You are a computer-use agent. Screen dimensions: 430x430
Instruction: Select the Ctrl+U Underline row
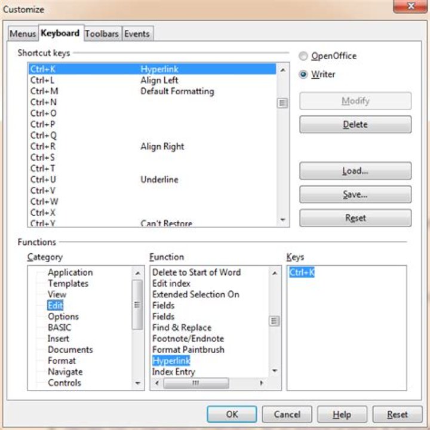152,180
